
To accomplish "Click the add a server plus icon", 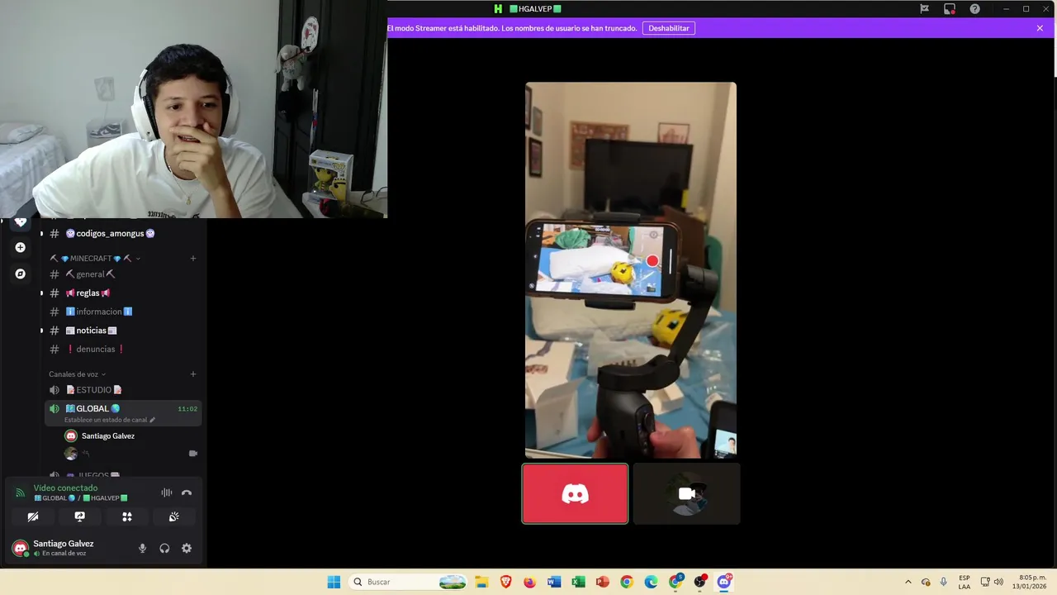I will coord(20,247).
